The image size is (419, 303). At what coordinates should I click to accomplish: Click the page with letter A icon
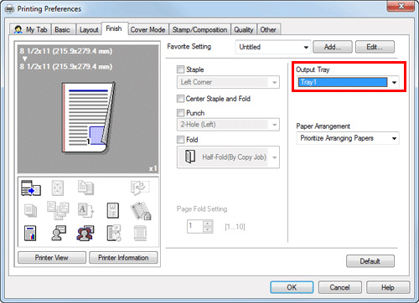click(85, 210)
